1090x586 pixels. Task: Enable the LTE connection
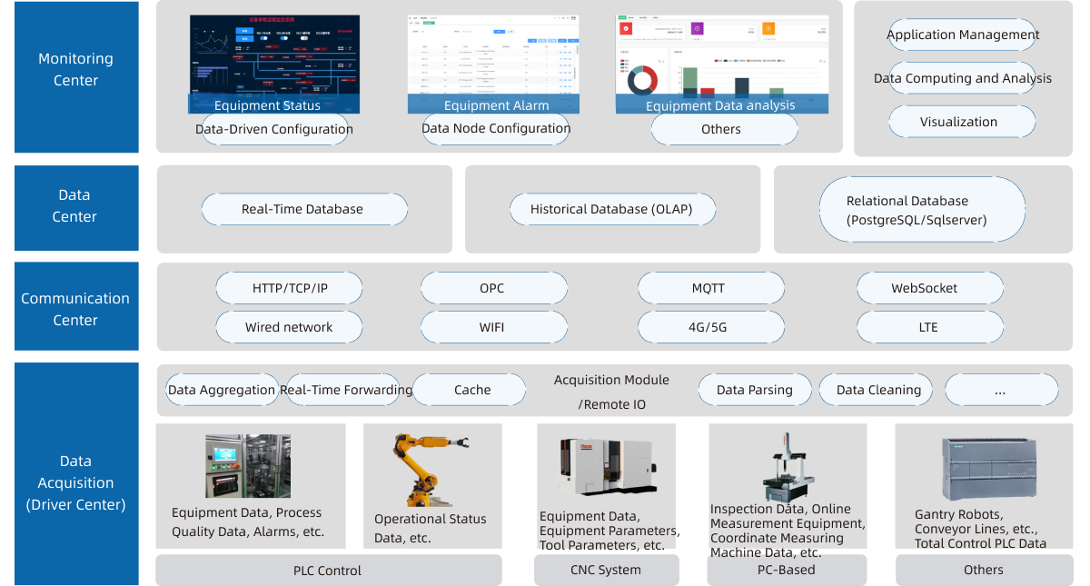pos(929,327)
